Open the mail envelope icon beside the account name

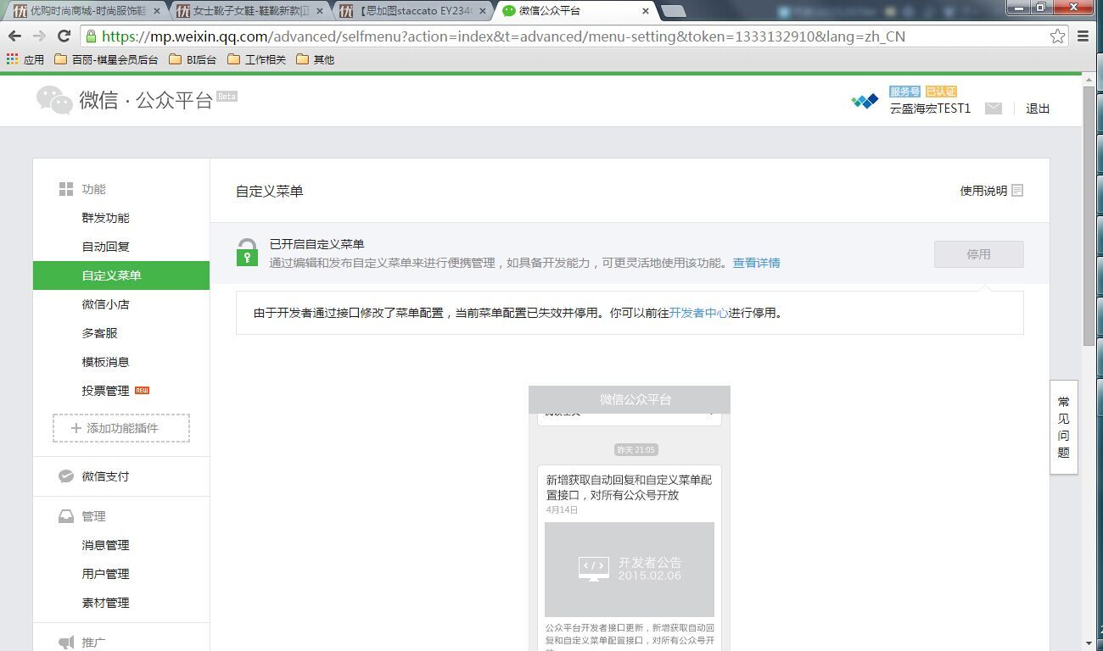[994, 108]
